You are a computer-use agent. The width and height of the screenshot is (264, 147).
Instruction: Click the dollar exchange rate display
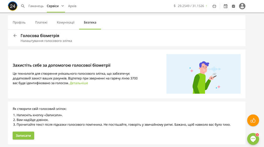(x=190, y=6)
